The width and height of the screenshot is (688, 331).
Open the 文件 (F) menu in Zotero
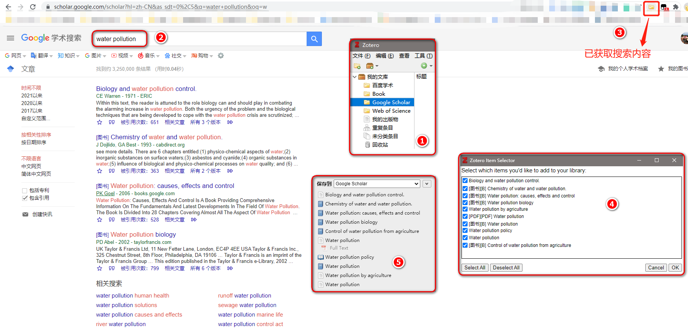pos(362,56)
